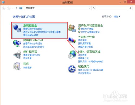Click the 硬件和声音 printer icon
This screenshot has width=135, height=105.
pos(17,55)
